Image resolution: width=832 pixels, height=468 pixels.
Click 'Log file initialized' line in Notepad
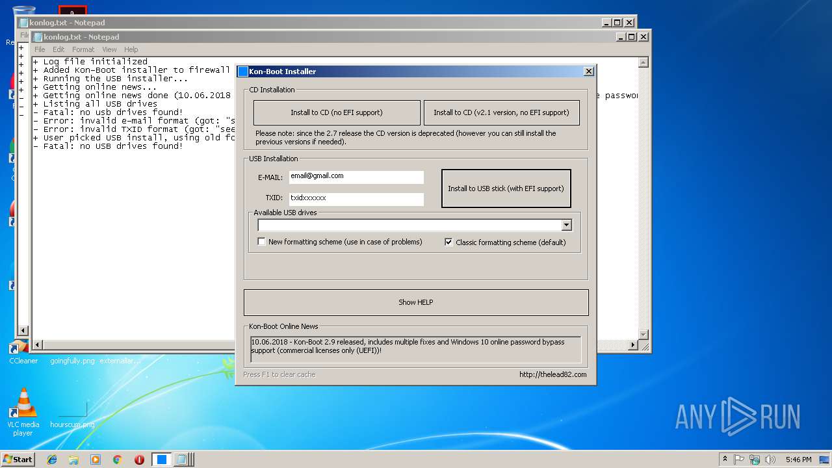point(90,62)
